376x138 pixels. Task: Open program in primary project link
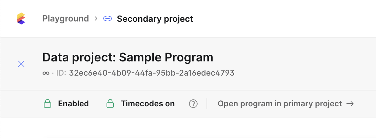point(286,104)
